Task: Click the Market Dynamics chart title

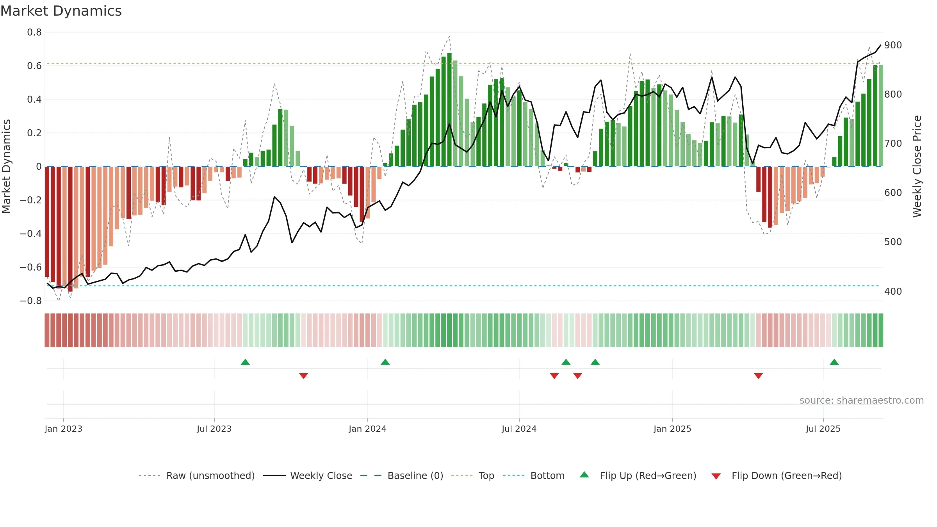Action: pos(61,11)
